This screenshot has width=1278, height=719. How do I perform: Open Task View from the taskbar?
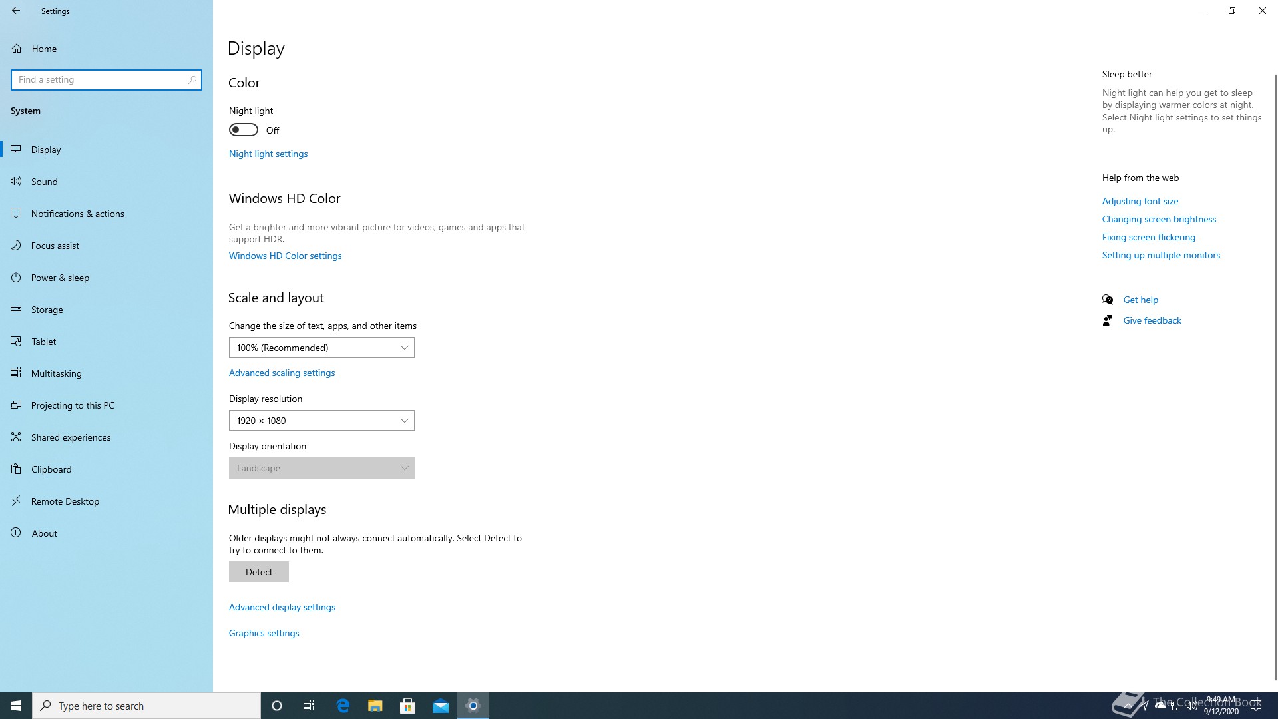coord(309,706)
